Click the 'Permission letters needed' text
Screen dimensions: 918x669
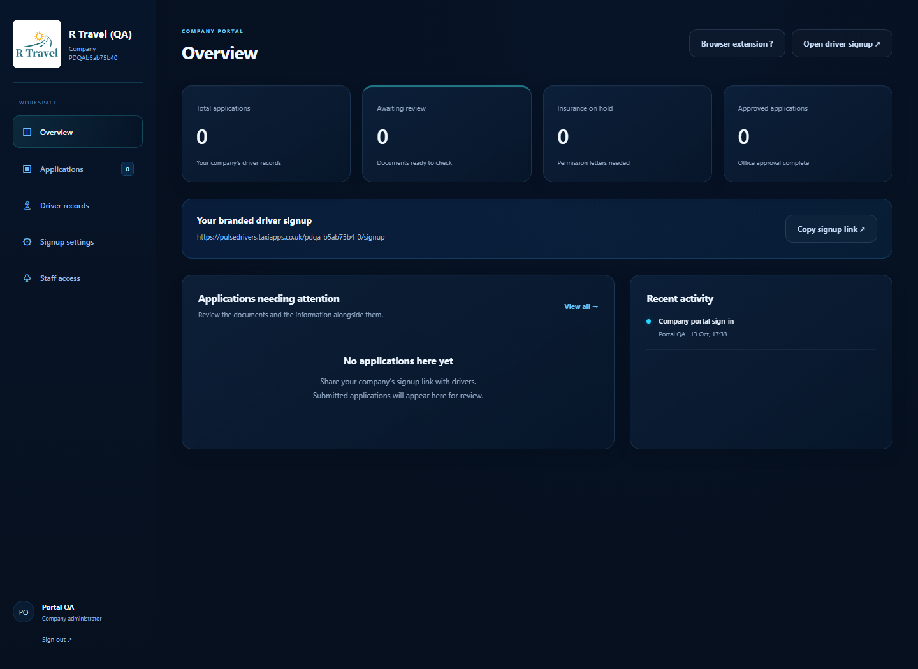(x=594, y=163)
